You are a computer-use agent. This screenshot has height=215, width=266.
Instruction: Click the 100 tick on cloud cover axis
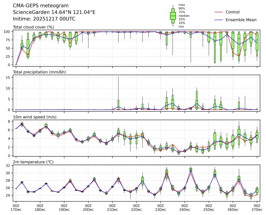coord(8,32)
